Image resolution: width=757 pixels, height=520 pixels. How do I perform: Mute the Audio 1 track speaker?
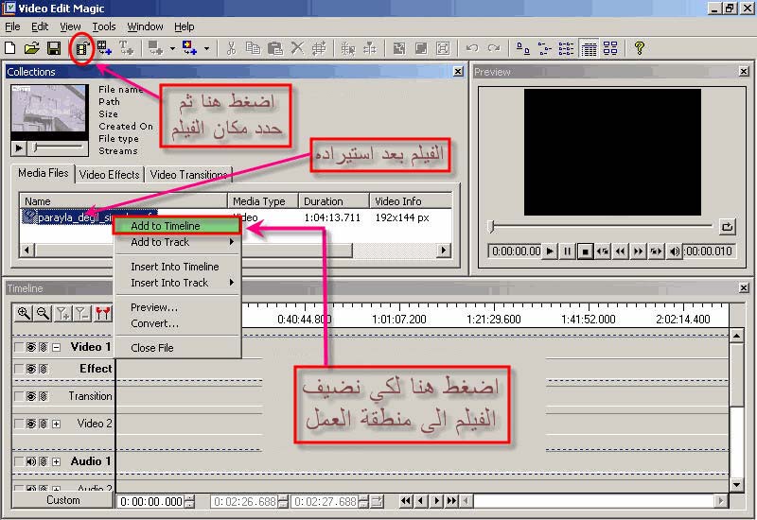click(31, 461)
